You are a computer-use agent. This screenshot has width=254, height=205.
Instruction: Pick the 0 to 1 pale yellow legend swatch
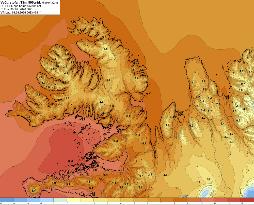tap(74, 200)
